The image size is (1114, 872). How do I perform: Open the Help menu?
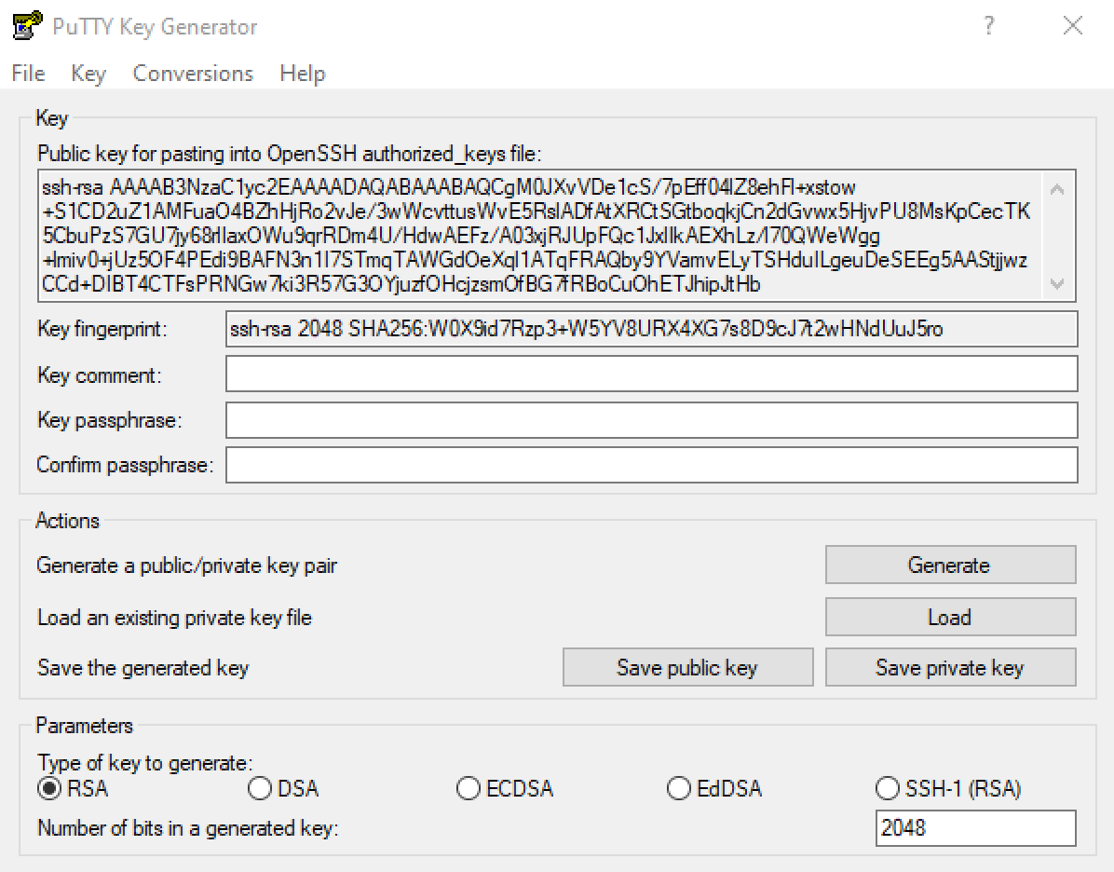click(302, 74)
